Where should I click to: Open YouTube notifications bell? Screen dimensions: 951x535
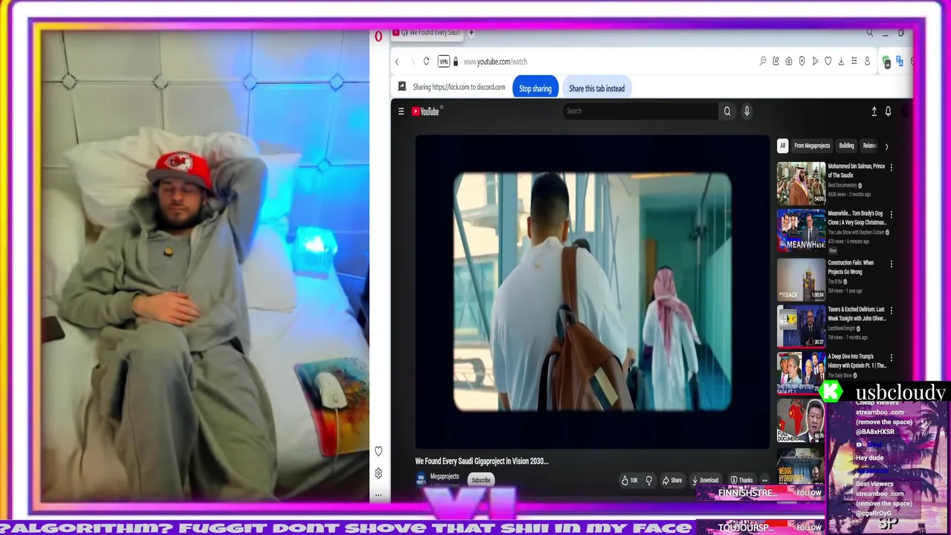coord(888,111)
